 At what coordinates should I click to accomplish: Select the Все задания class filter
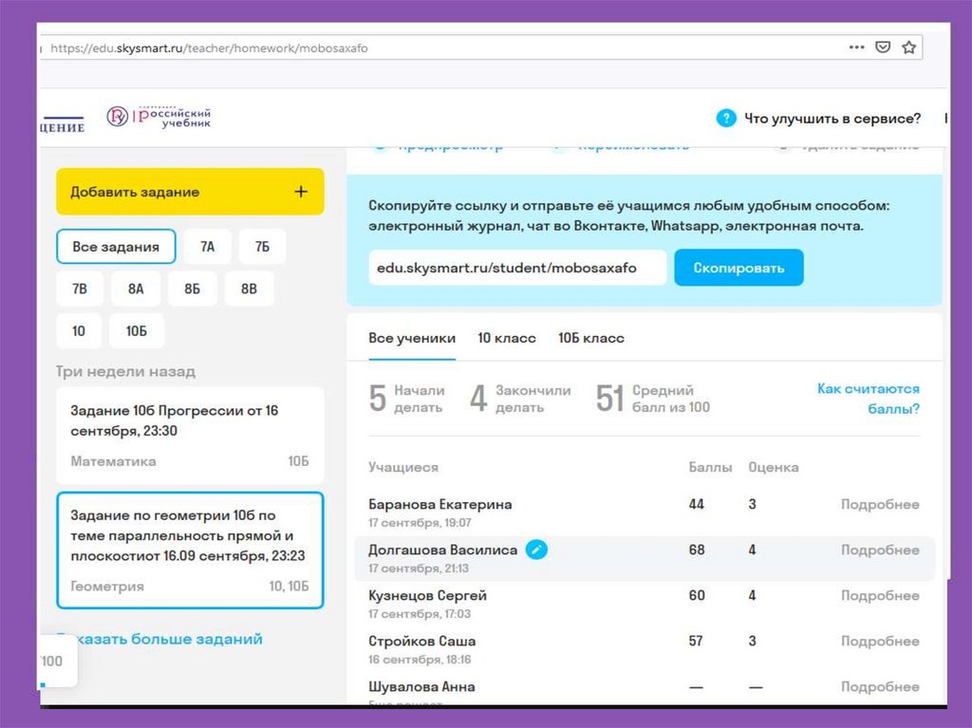(x=116, y=247)
